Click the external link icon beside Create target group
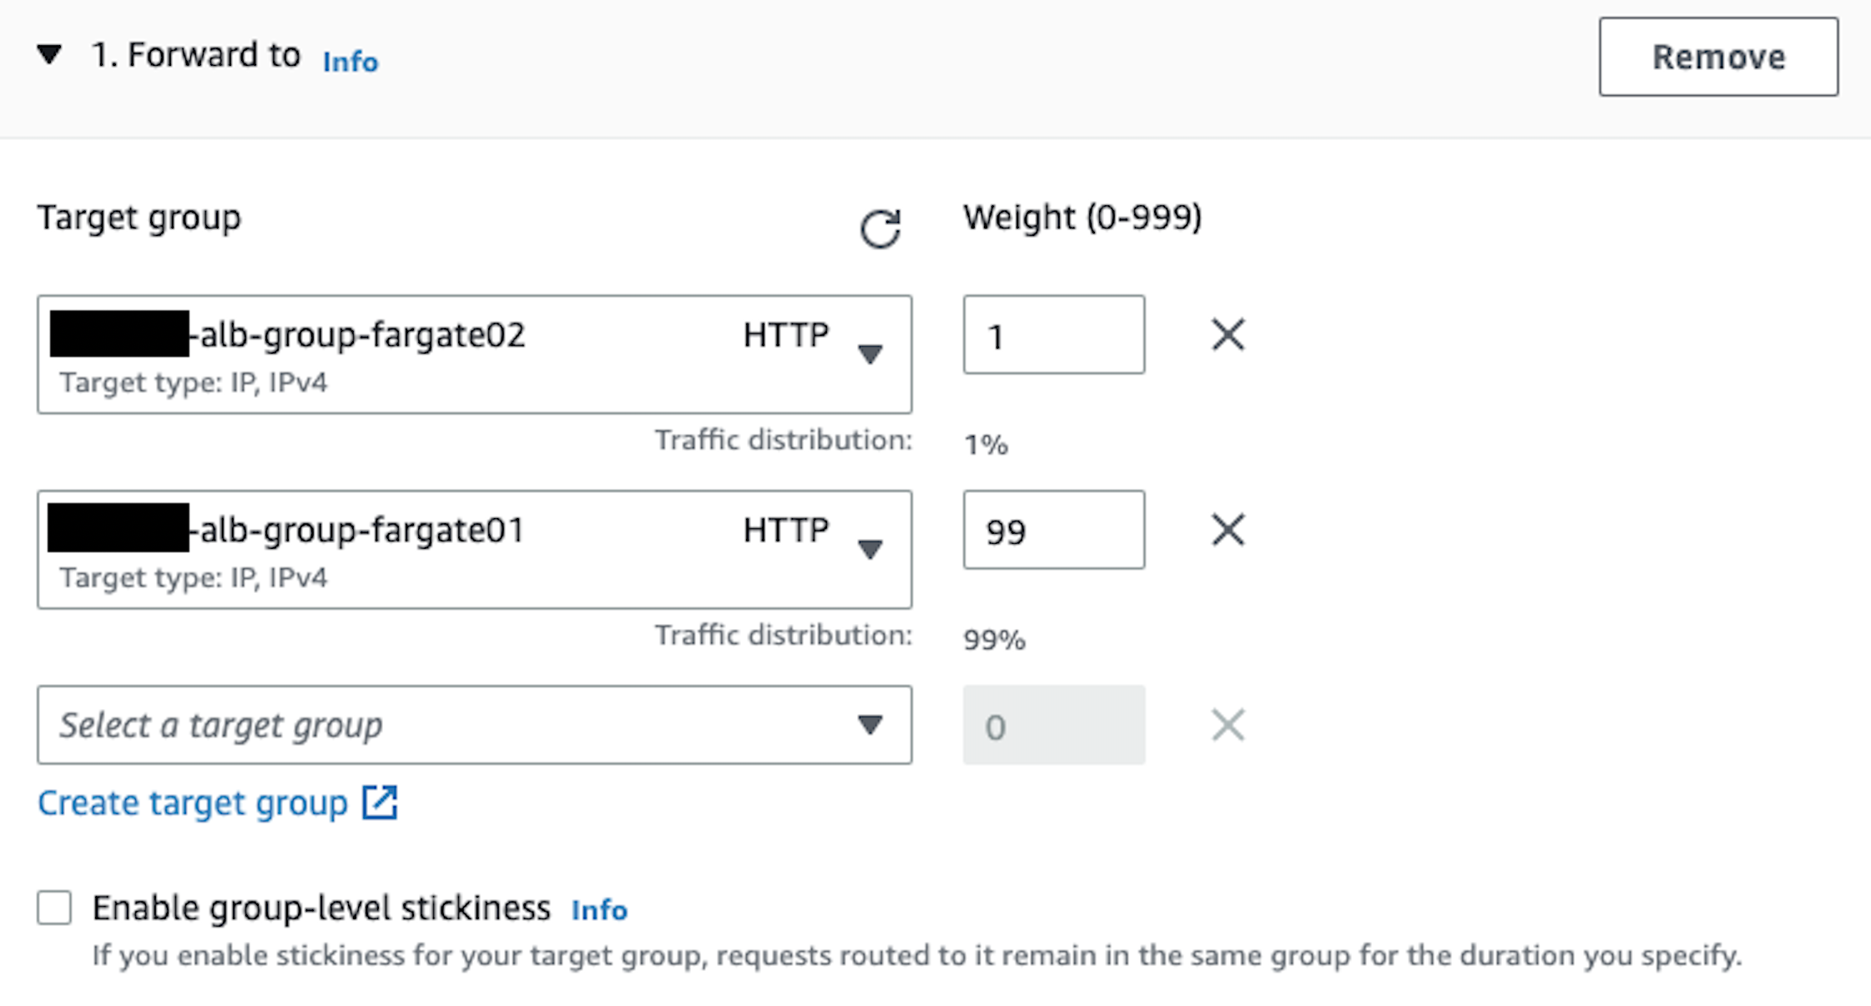Viewport: 1871px width, 1006px height. click(380, 802)
